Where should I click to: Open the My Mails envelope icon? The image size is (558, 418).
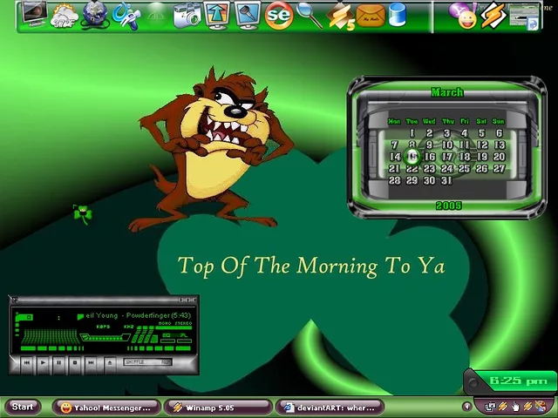[371, 16]
